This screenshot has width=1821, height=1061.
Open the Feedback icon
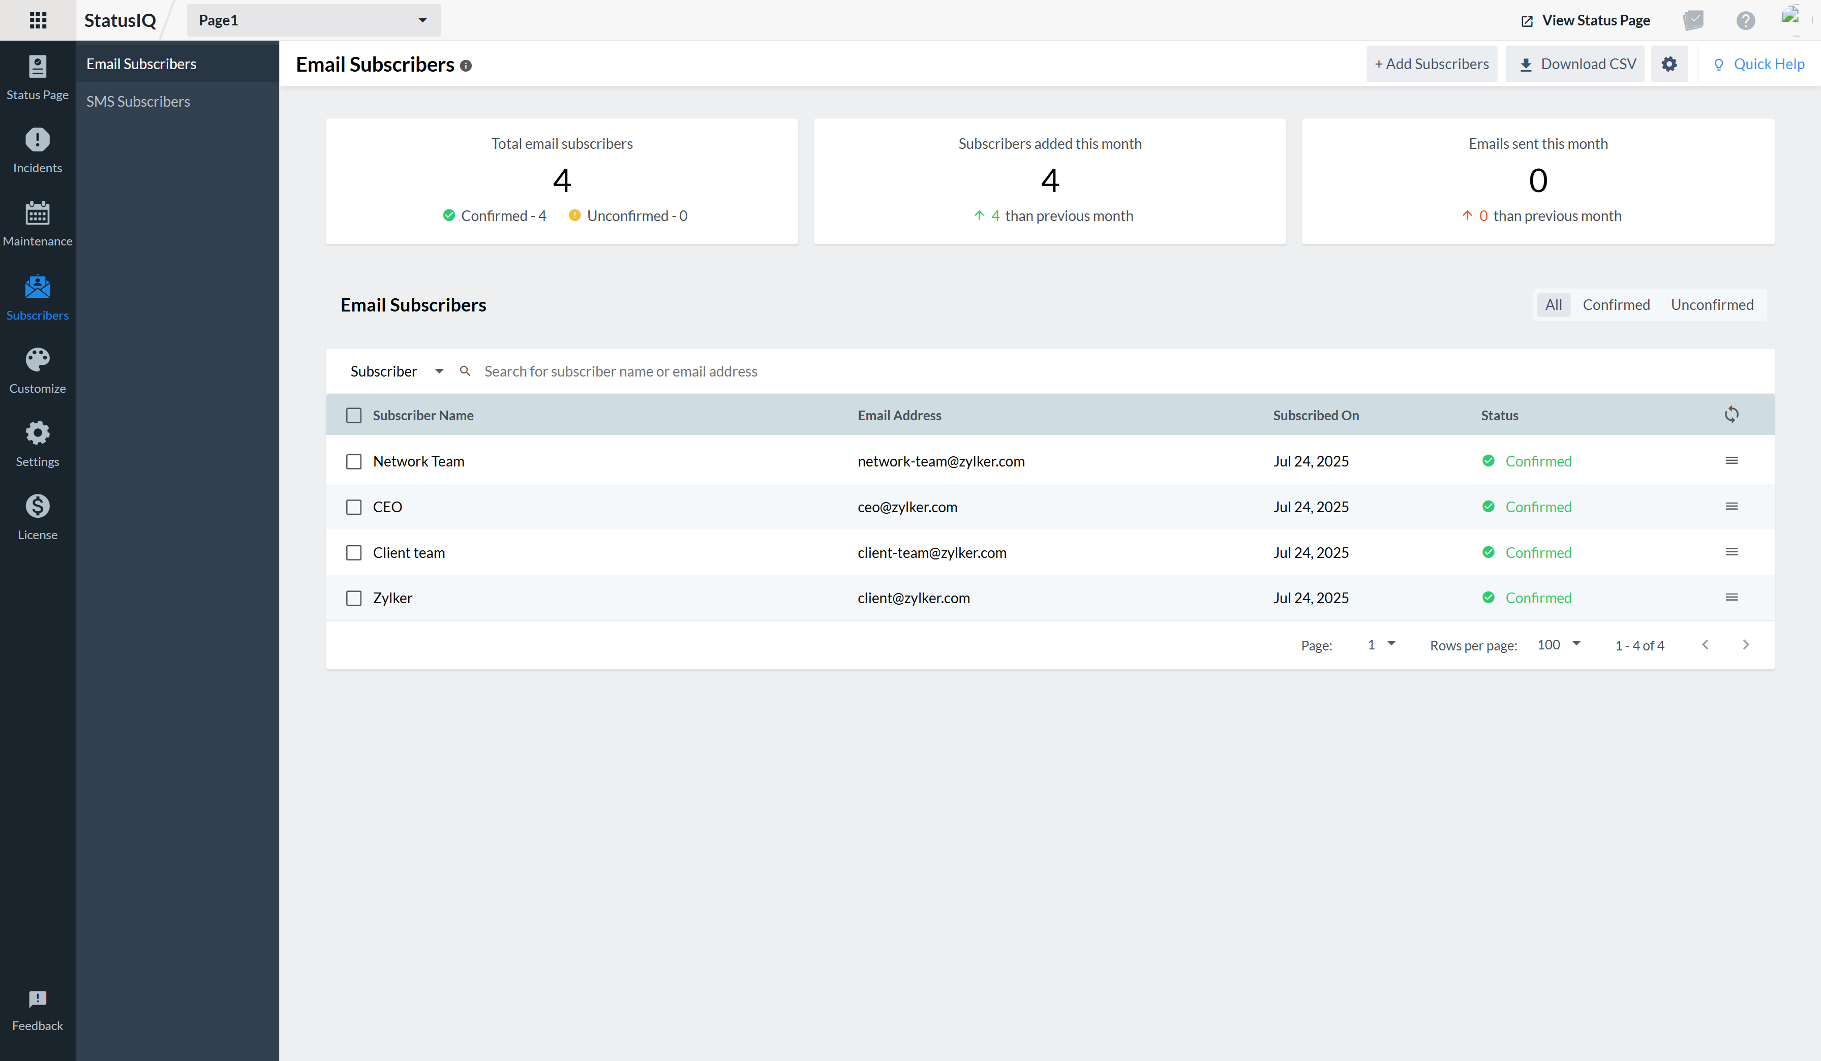point(38,1000)
